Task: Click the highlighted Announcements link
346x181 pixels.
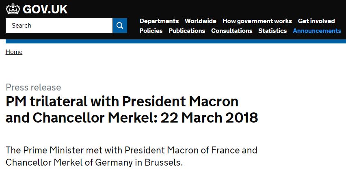Action: point(317,31)
